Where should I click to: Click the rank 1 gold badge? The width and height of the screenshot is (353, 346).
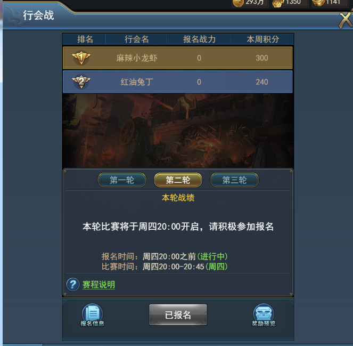81,58
